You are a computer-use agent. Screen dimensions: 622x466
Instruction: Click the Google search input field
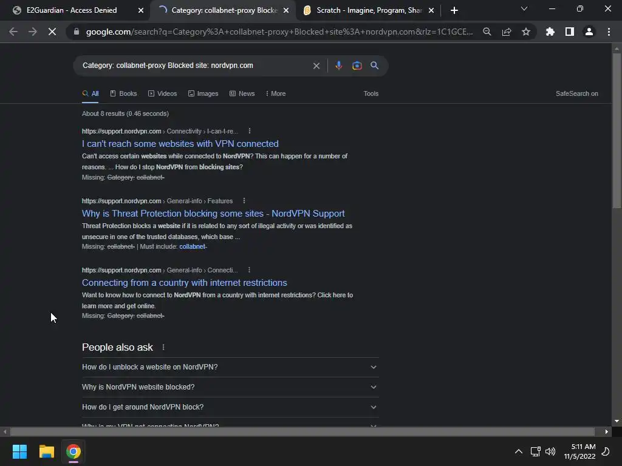194,66
